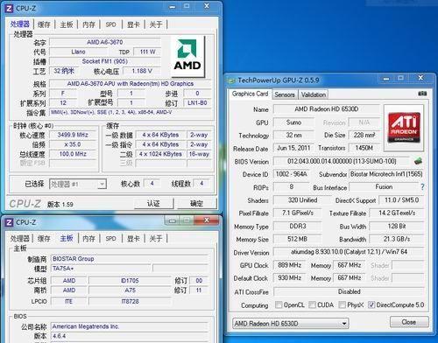Viewport: 438px width, 343px height.
Task: Minimize the GPU-Z window
Action: point(386,78)
